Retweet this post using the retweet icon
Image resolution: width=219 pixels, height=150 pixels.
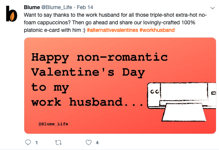click(58, 142)
